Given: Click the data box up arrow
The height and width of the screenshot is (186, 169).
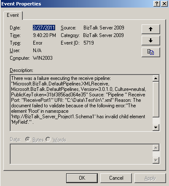Looking at the screenshot, I should (x=156, y=148).
